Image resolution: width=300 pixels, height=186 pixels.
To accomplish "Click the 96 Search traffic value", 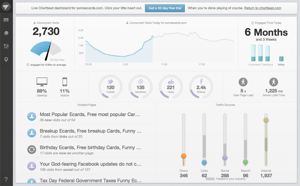I will point(246,176).
